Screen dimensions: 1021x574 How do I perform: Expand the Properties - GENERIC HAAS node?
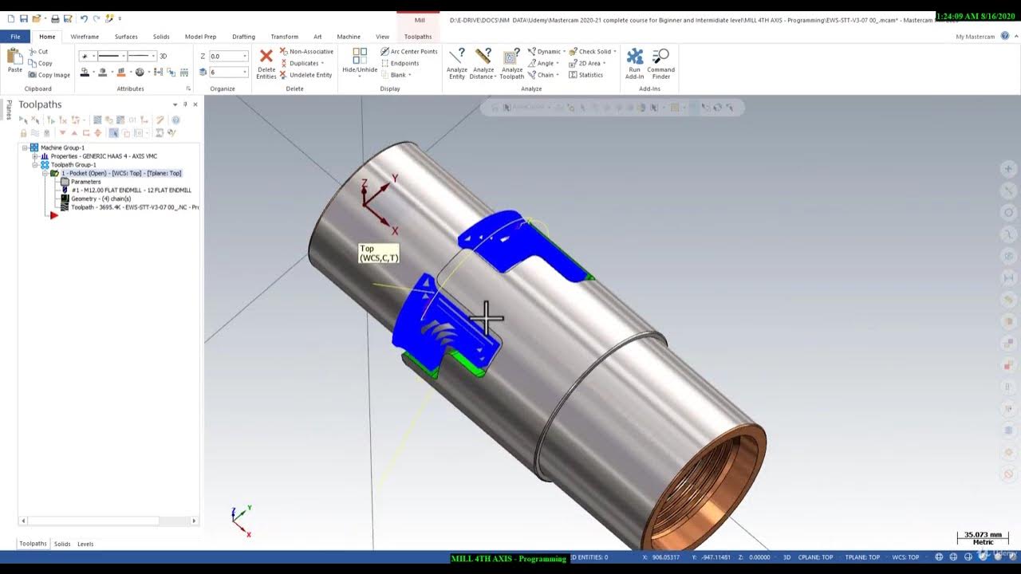click(x=34, y=156)
